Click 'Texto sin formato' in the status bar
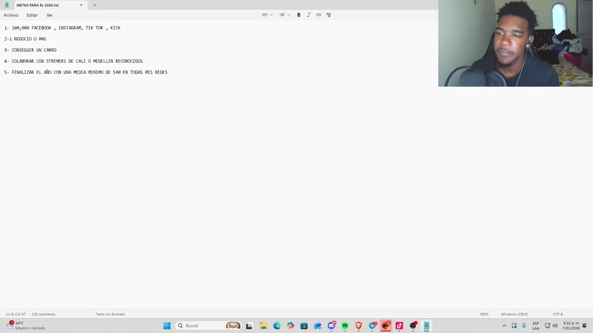593x333 pixels. point(110,314)
